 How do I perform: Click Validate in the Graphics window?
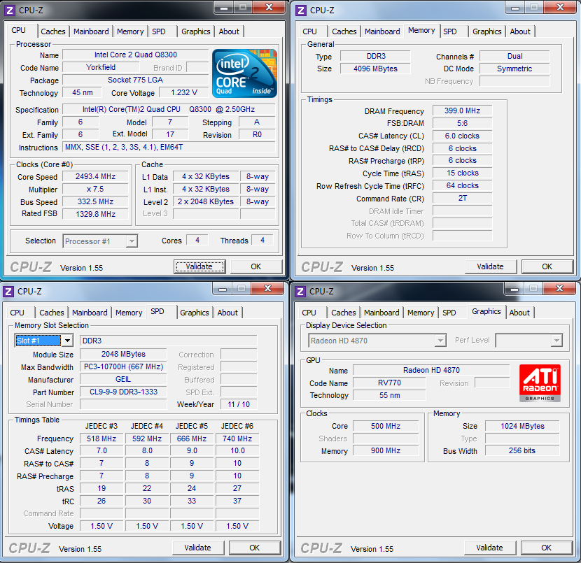coord(490,548)
